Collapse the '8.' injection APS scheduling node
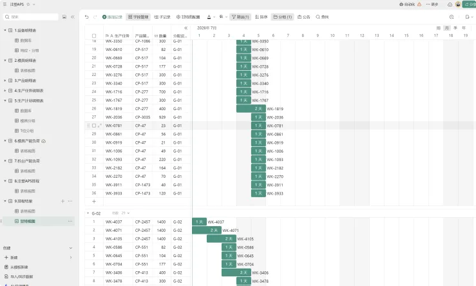The image size is (476, 286). click(5, 181)
